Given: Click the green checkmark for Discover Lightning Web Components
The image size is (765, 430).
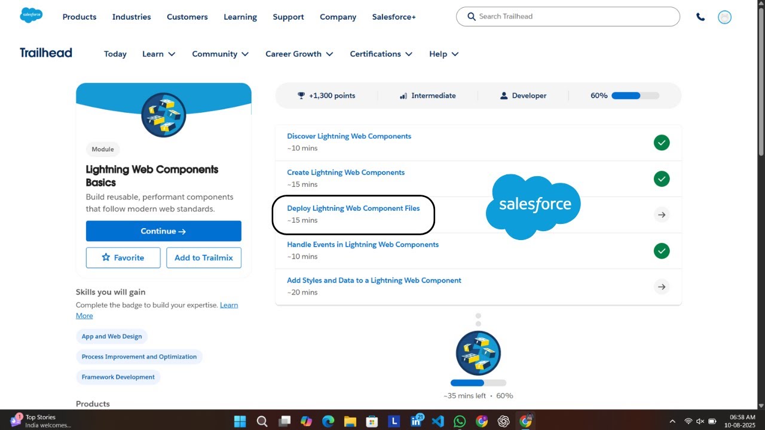Looking at the screenshot, I should pos(662,143).
